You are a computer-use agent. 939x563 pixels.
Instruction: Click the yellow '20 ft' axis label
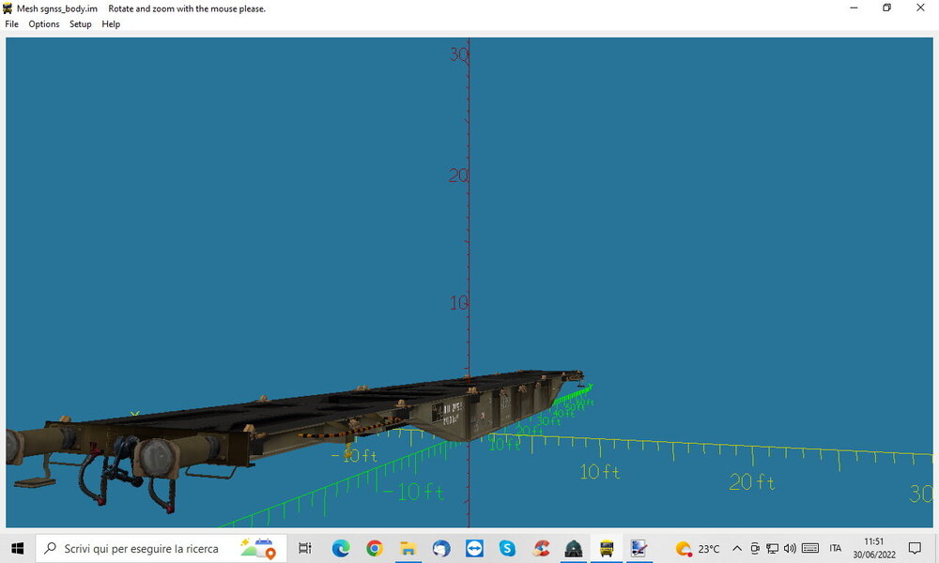point(751,481)
